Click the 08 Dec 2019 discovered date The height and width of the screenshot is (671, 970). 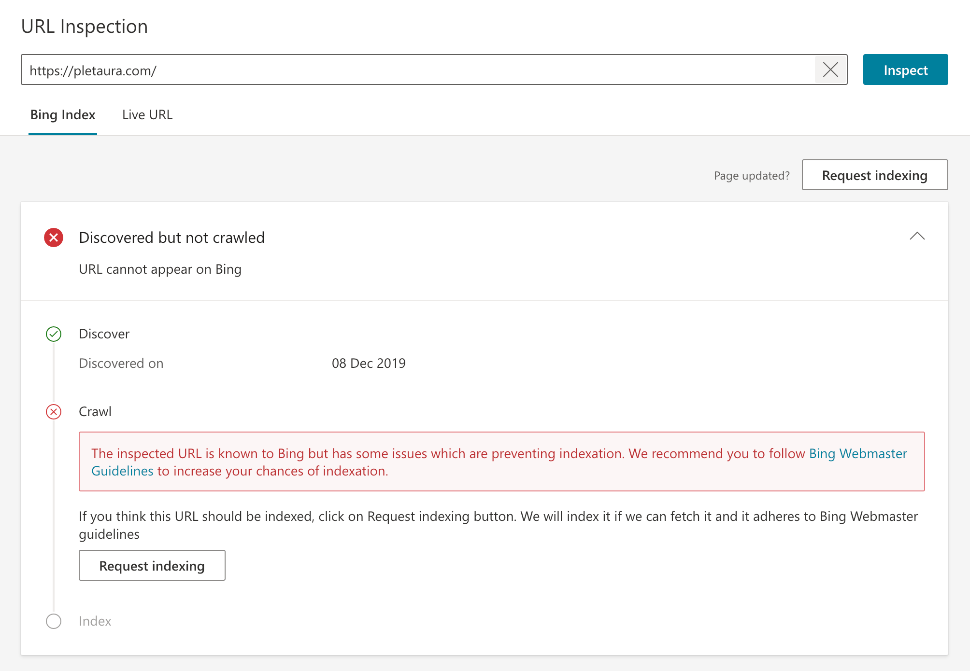point(369,363)
